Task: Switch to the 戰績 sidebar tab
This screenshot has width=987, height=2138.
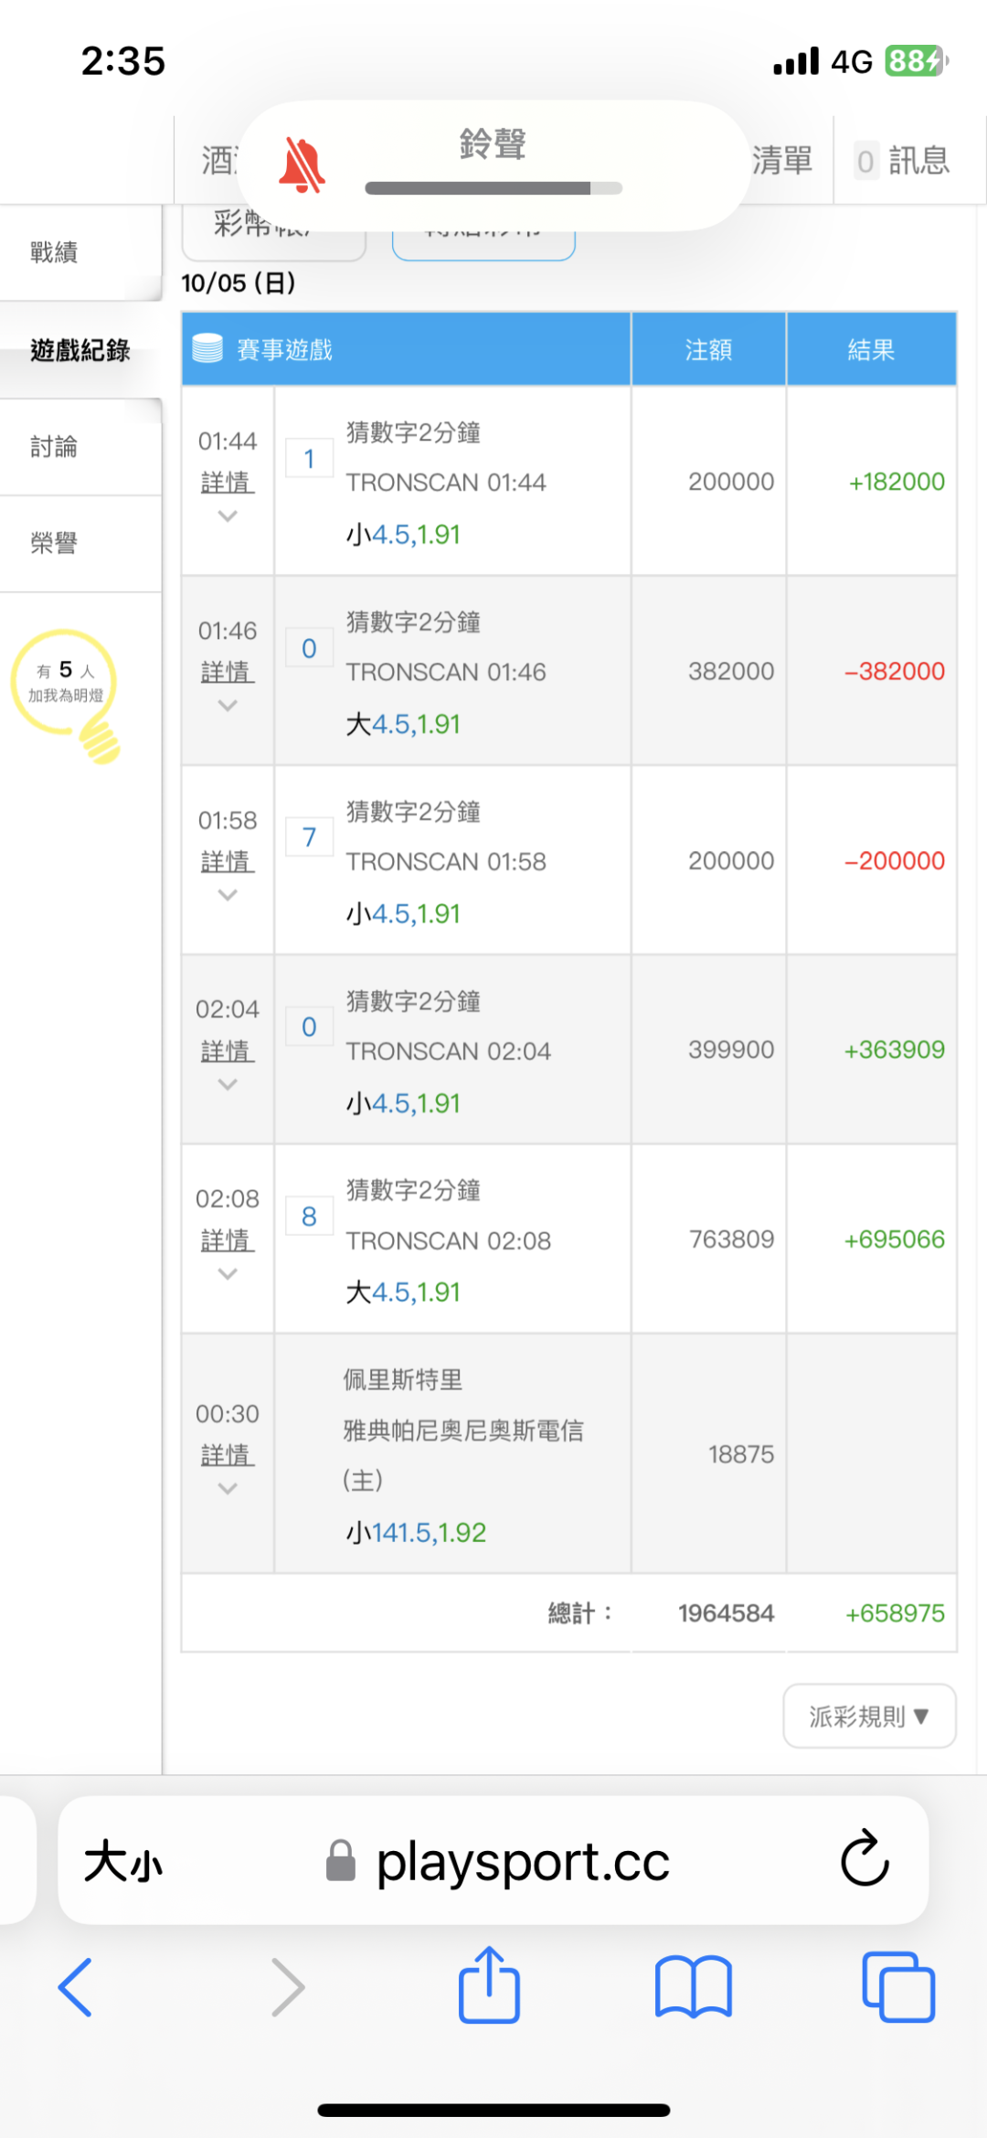Action: click(x=55, y=252)
